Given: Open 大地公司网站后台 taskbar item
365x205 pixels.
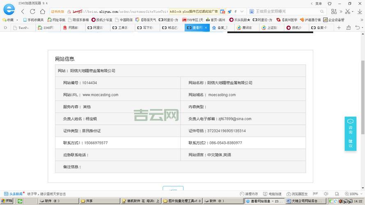Looking at the screenshot, I should pos(306,201).
